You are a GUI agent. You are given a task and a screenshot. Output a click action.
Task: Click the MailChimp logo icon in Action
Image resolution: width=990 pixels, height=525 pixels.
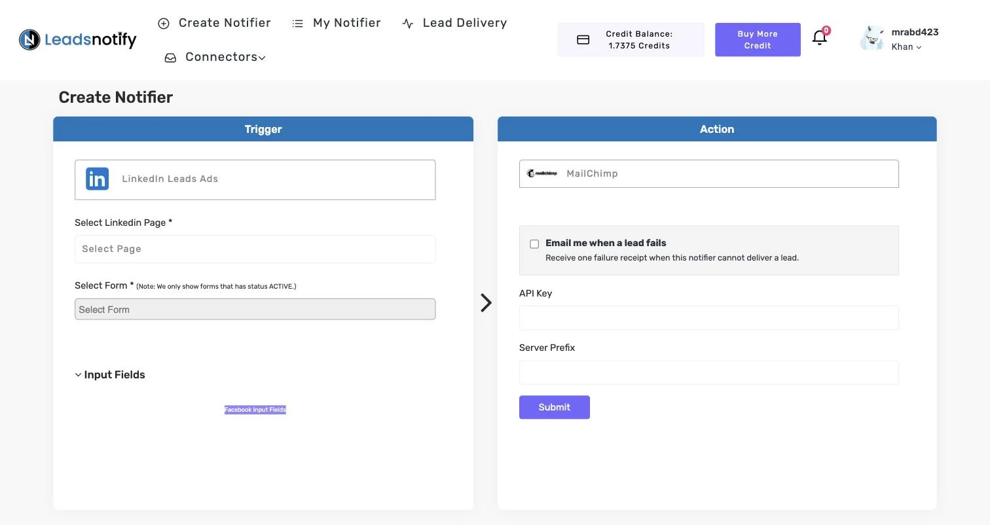pyautogui.click(x=542, y=173)
